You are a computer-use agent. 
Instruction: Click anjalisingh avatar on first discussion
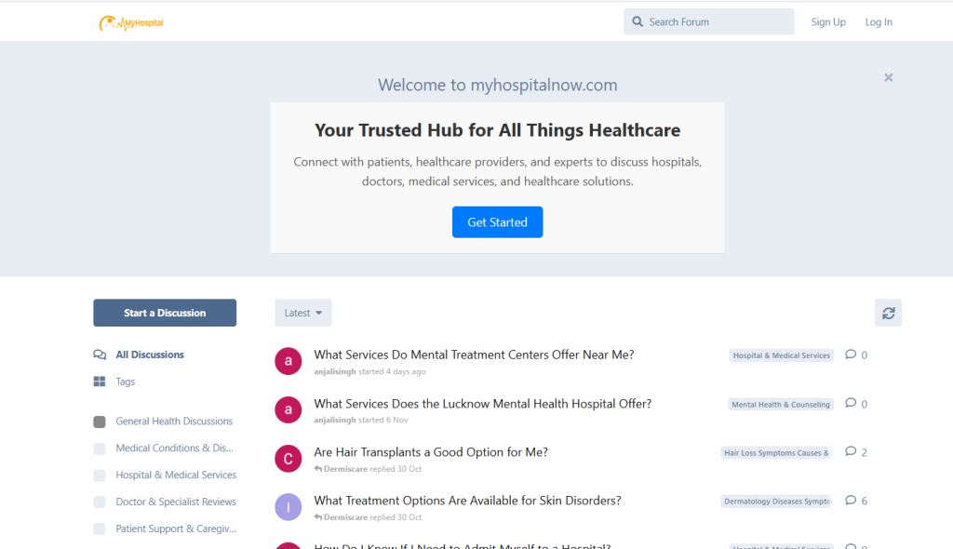pos(289,361)
